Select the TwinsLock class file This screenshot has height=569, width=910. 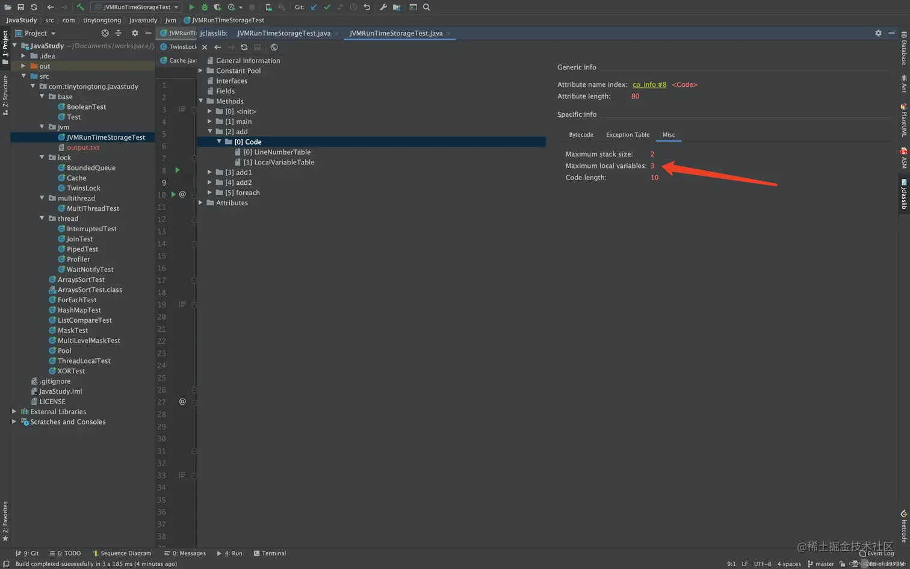84,188
